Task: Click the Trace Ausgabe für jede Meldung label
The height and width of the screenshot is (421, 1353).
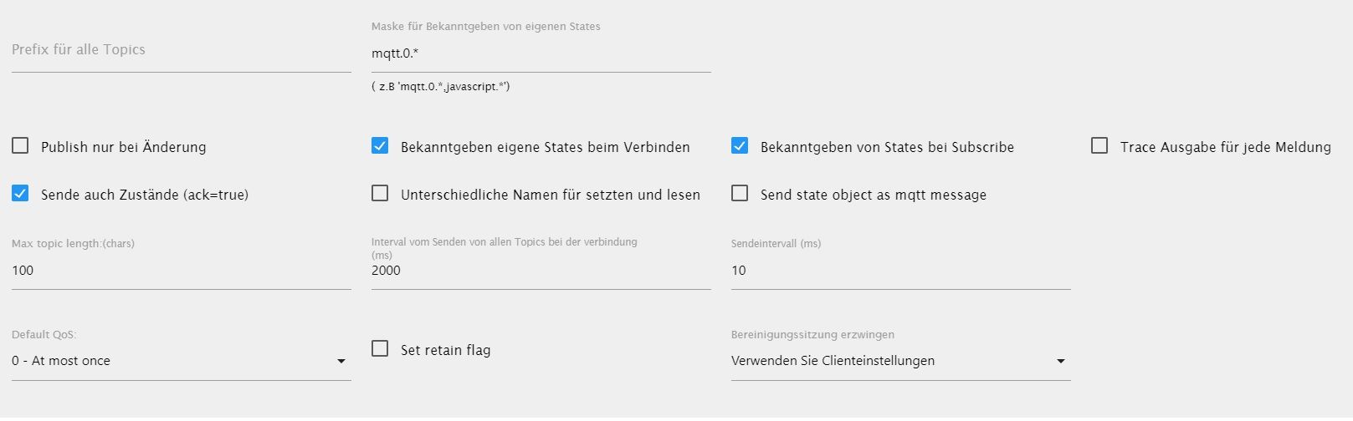Action: click(1226, 147)
